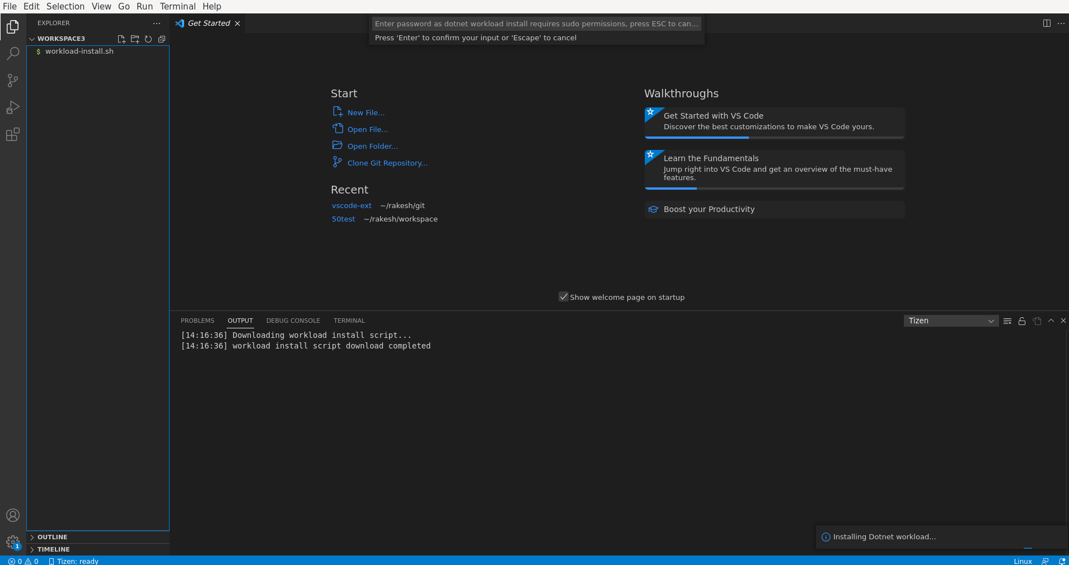
Task: Clear the Output panel contents
Action: coord(1007,321)
